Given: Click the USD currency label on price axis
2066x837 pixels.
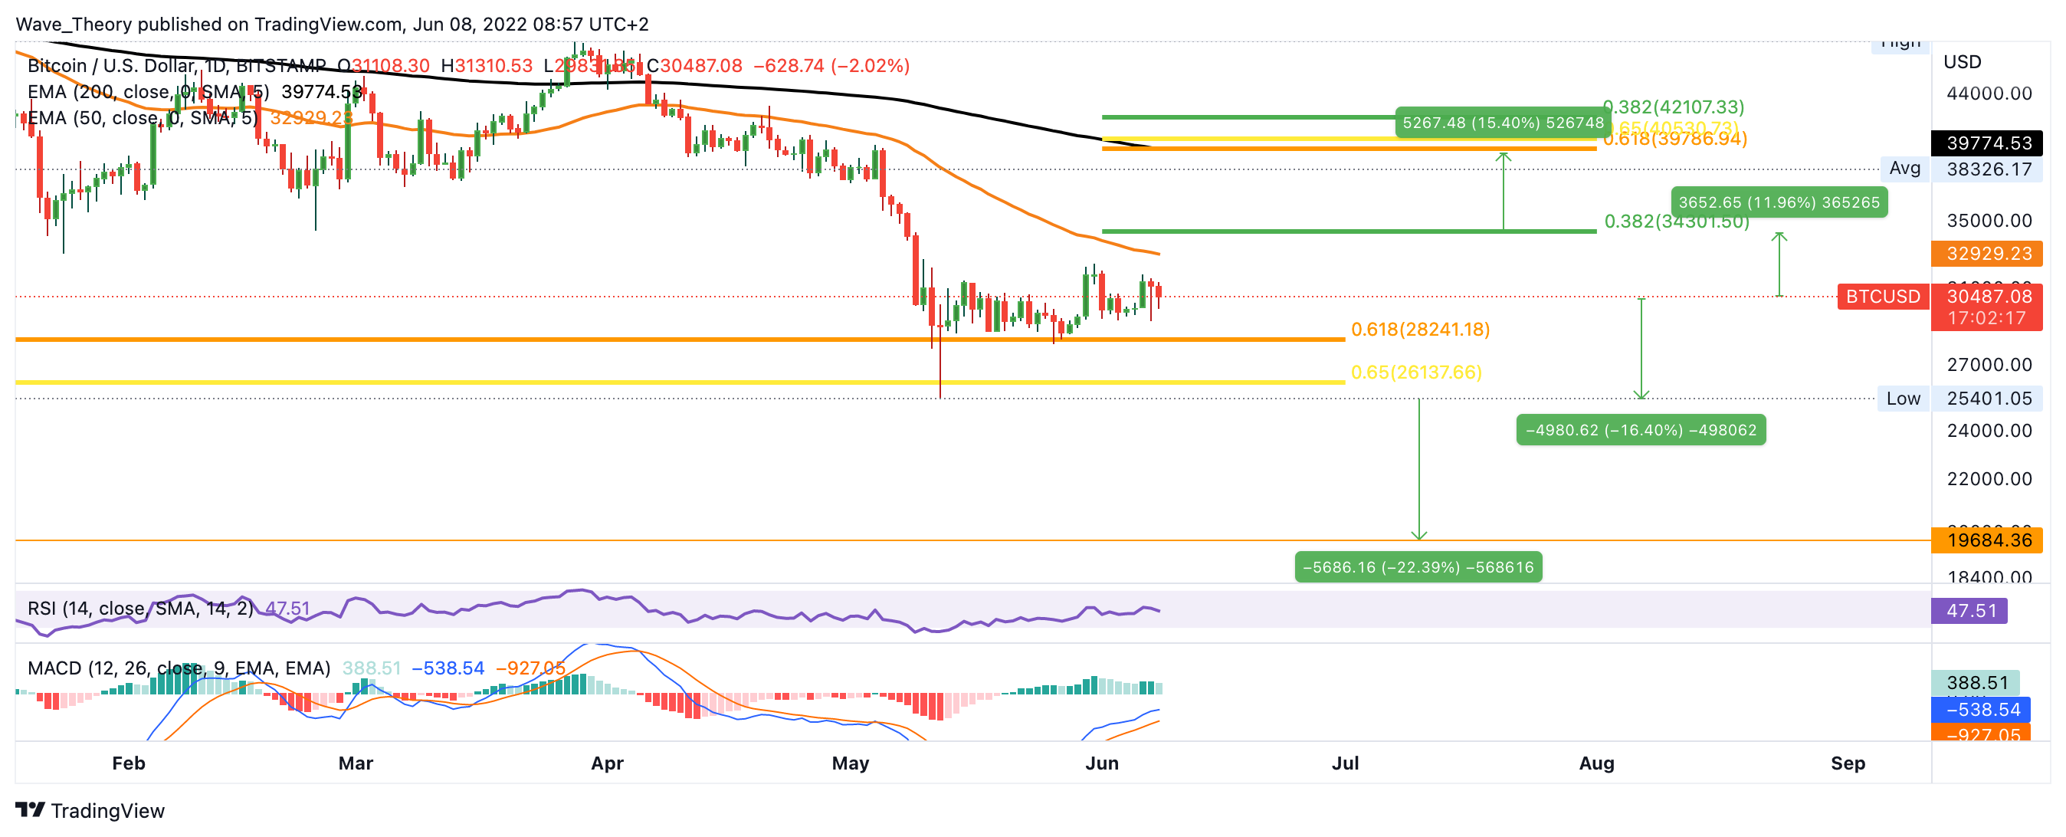Looking at the screenshot, I should point(1962,62).
